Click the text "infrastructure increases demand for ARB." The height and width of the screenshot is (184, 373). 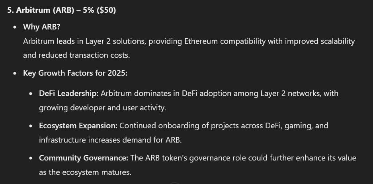click(110, 140)
